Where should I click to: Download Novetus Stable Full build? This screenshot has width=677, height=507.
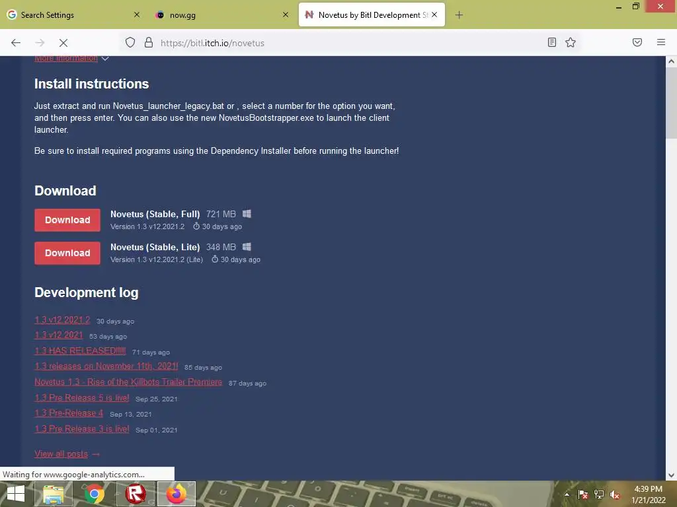tap(67, 220)
